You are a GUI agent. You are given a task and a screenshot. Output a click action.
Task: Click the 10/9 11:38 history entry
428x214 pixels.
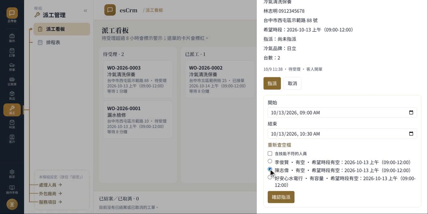[x=293, y=69]
